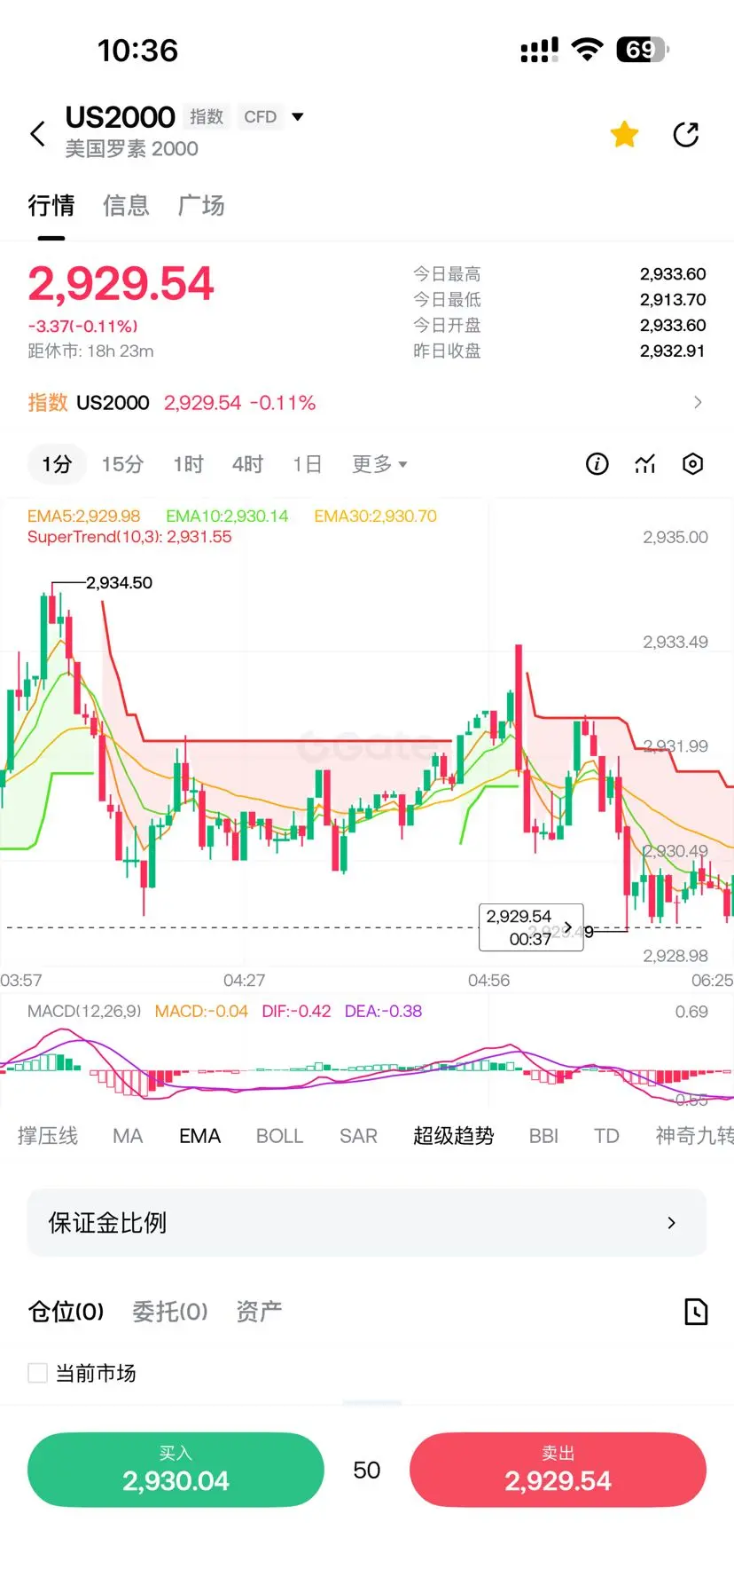Screen dimensions: 734x1593
Task: Open the 仓位(0) tab
Action: [66, 1312]
